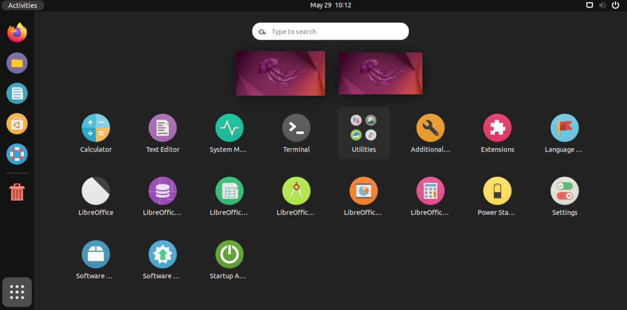Open System Monitor
Viewport: 627px width, 310px height.
229,128
